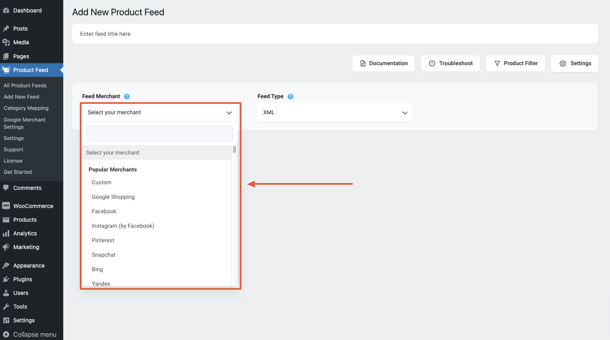Open the Category Mapping menu item
610x340 pixels.
(26, 108)
